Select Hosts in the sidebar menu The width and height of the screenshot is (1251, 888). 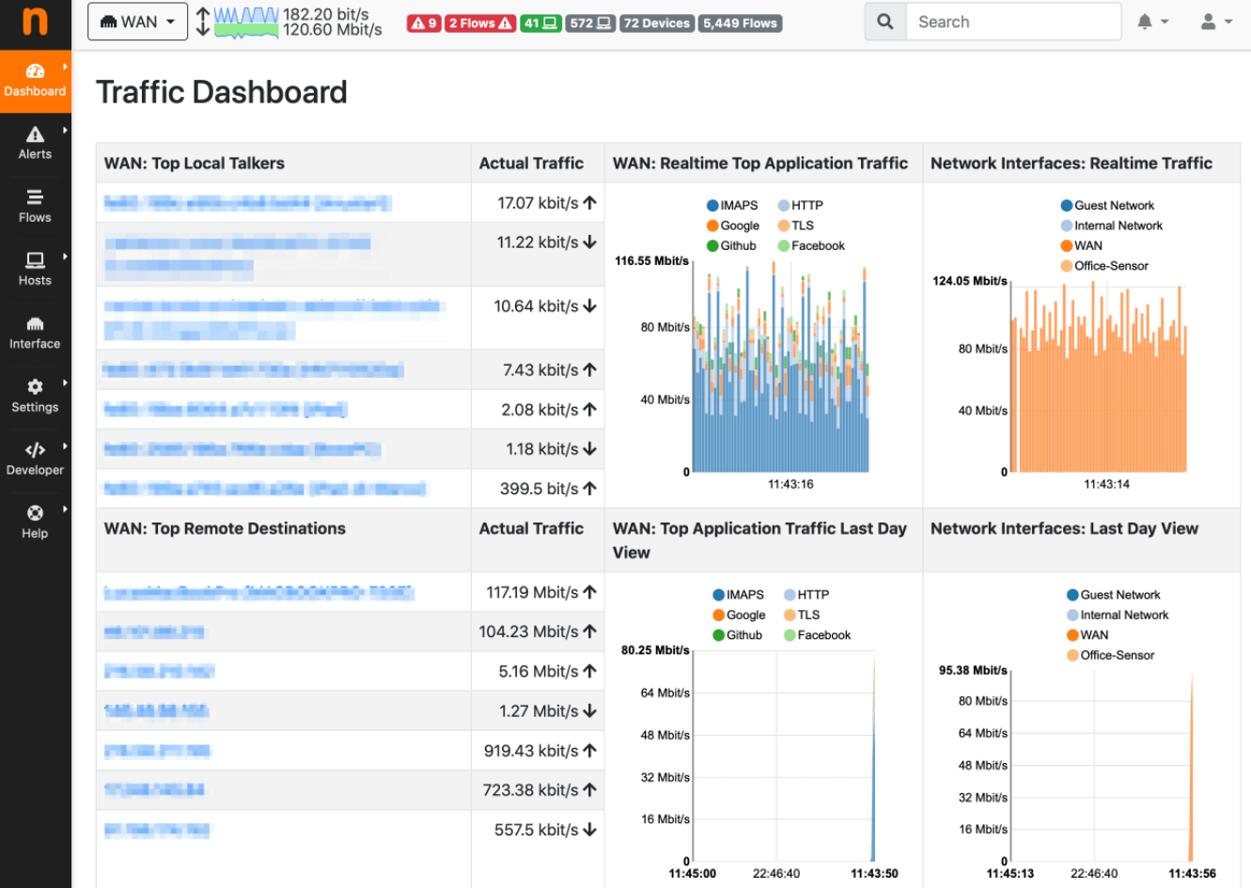click(35, 268)
